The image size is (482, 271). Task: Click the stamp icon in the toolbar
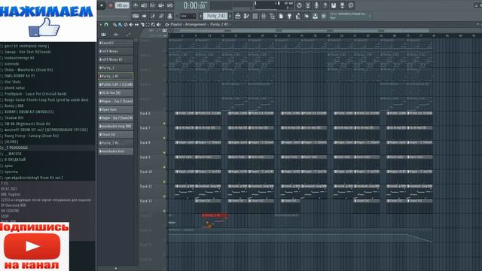click(x=169, y=16)
